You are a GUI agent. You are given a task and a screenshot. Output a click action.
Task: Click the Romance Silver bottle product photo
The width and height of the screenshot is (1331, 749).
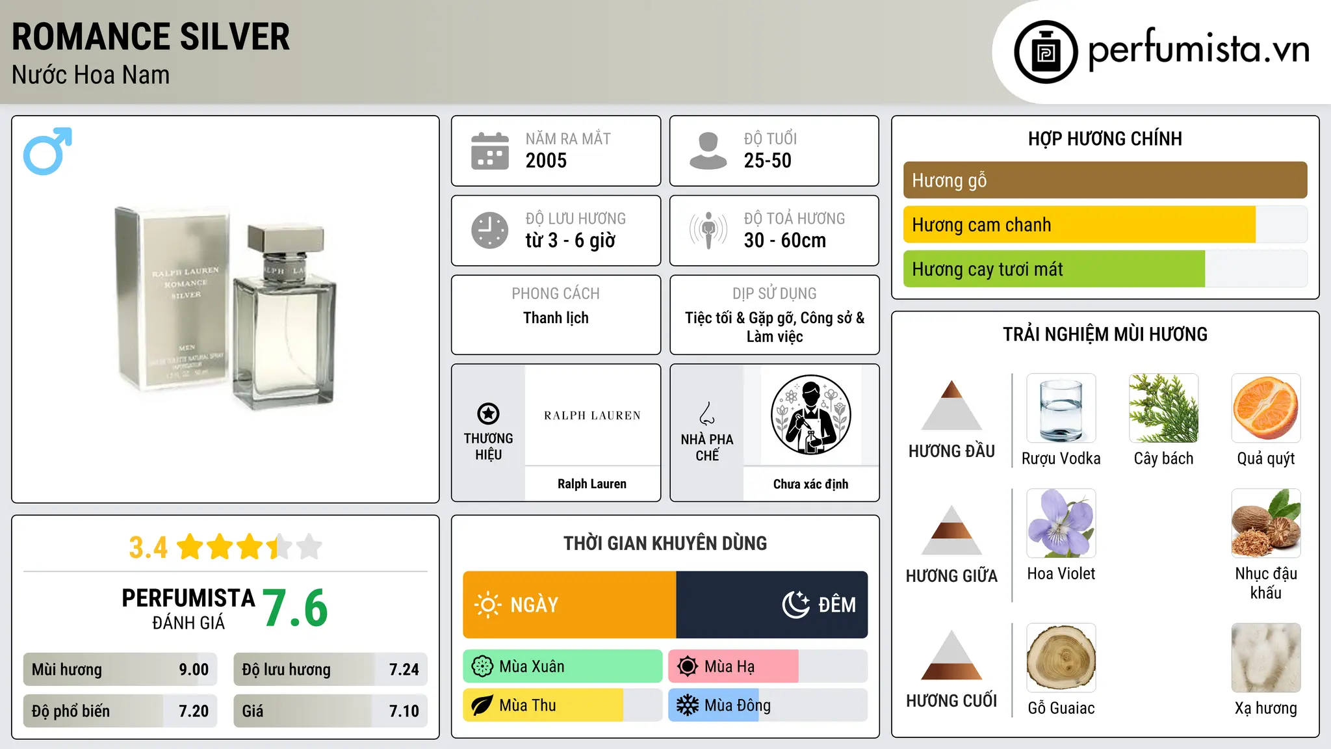point(226,309)
